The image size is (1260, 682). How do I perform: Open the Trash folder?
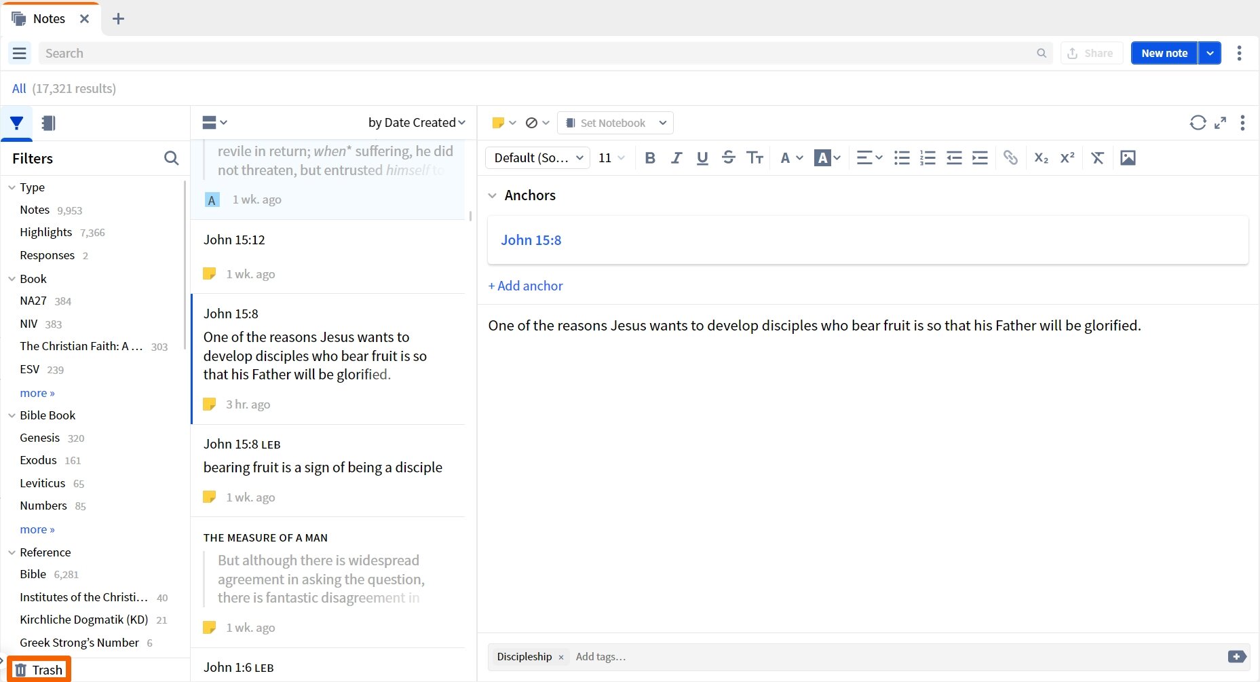point(39,670)
